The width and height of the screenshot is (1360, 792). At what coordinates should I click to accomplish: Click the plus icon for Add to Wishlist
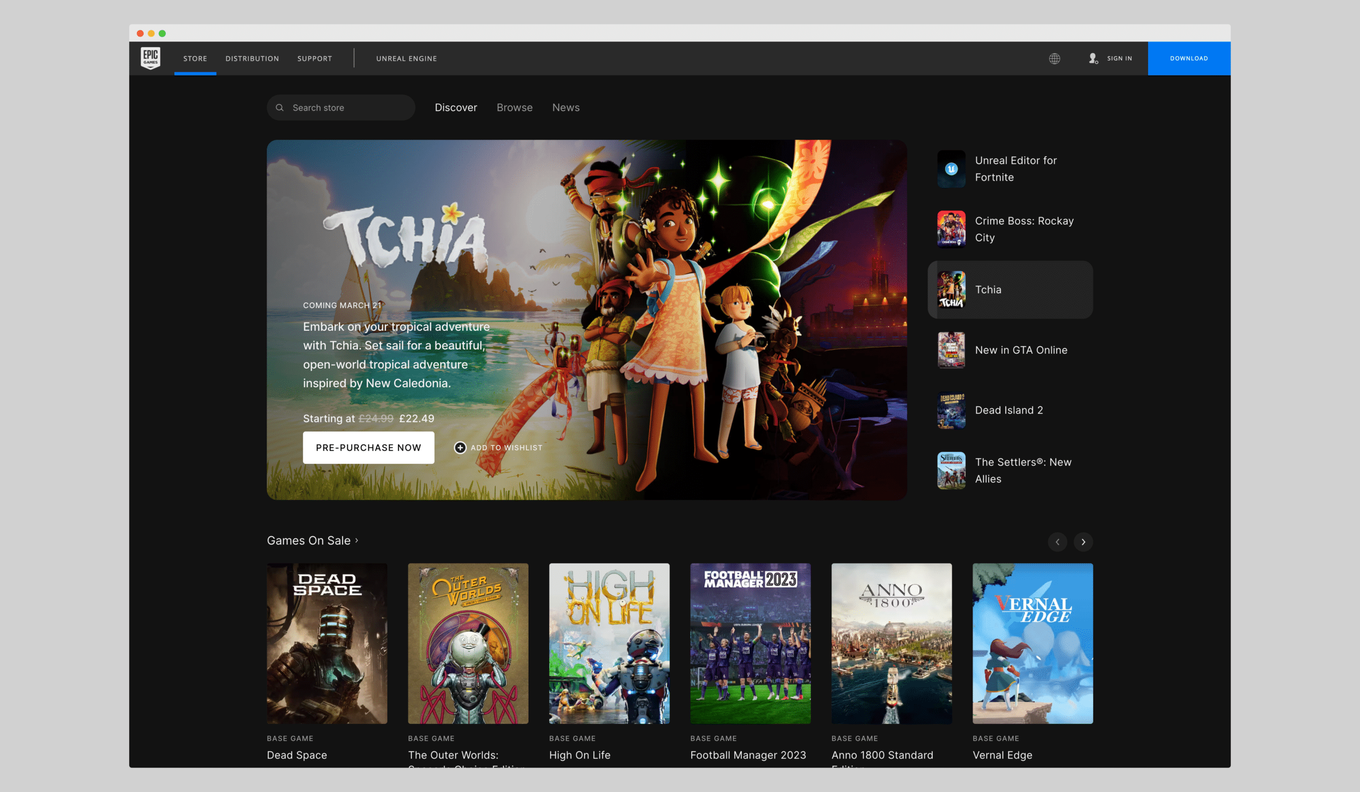(x=460, y=448)
